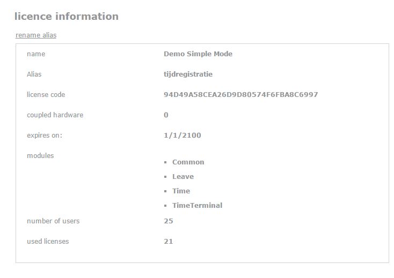Click the expiry date 1/1/2100

pos(183,135)
